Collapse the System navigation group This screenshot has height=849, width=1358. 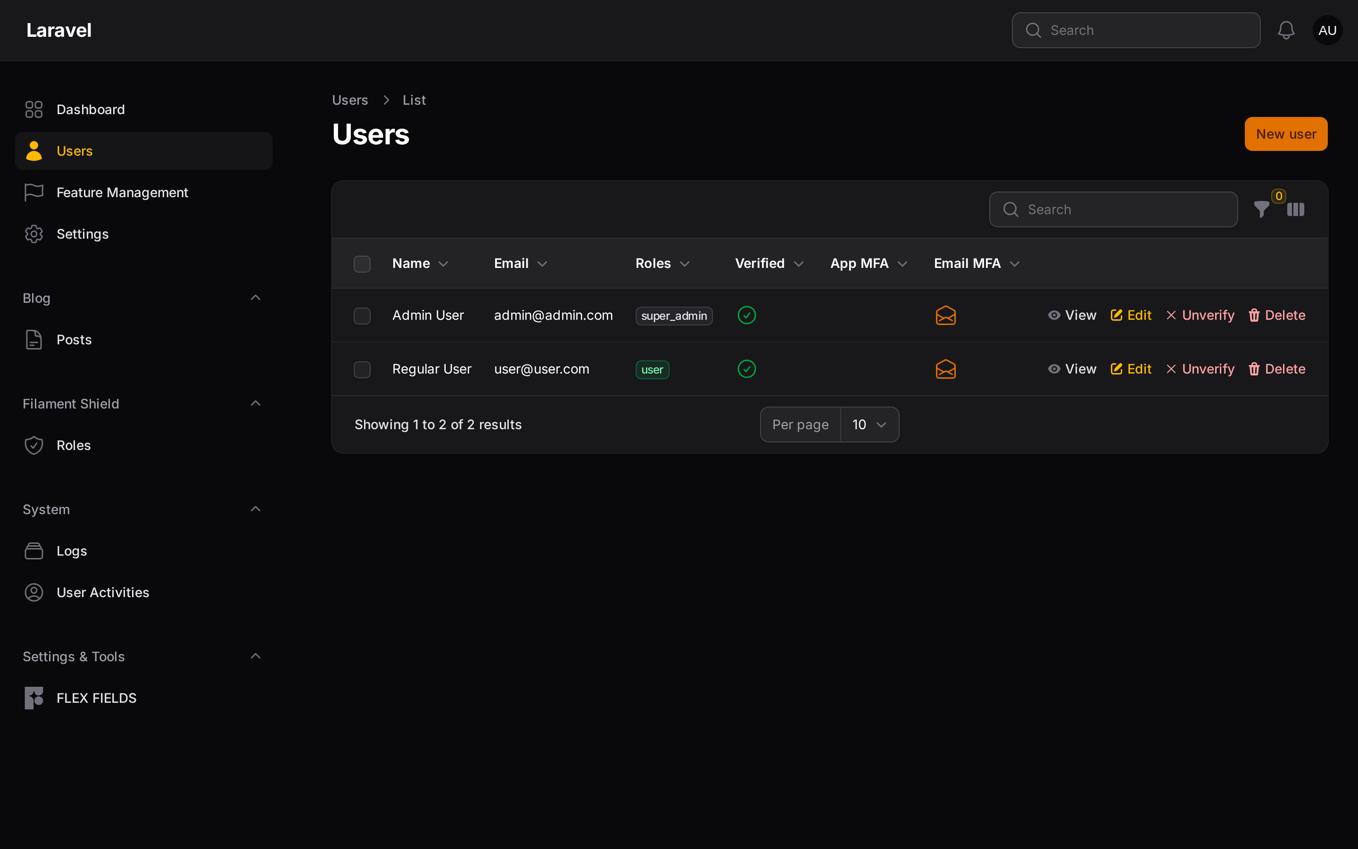point(255,509)
